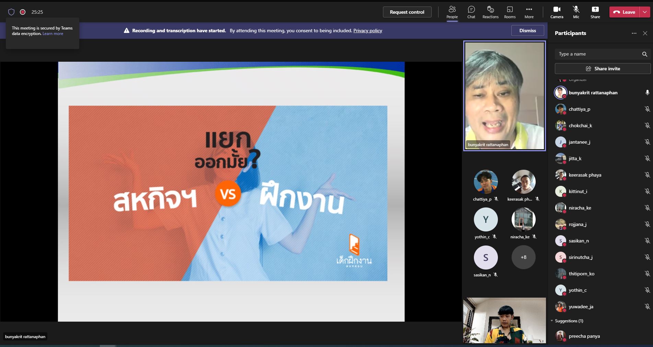
Task: Click the +8 more participants bubble
Action: coord(523,257)
